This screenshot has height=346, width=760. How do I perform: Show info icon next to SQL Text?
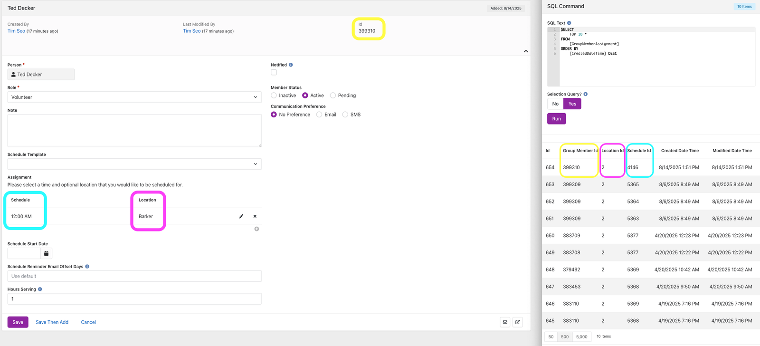569,23
